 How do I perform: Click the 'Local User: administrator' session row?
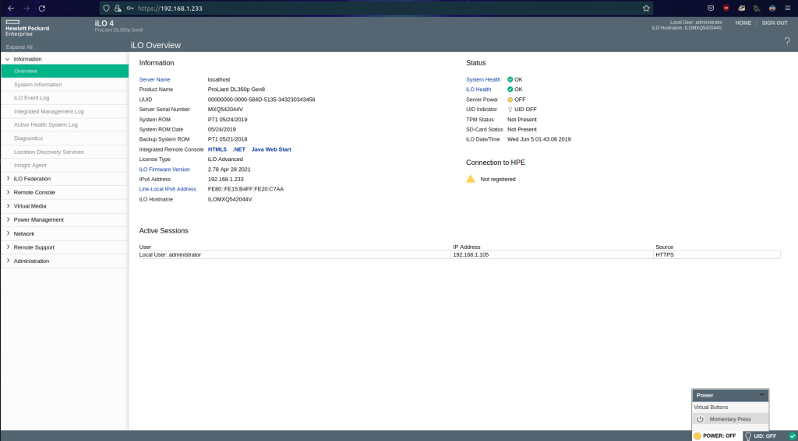pyautogui.click(x=460, y=254)
